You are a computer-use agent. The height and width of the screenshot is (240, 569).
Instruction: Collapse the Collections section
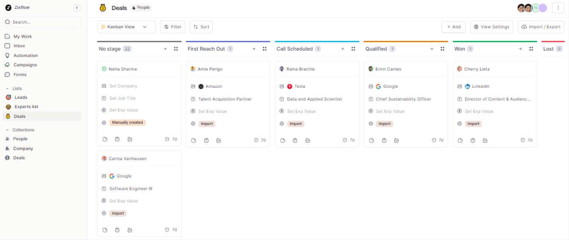pos(7,130)
